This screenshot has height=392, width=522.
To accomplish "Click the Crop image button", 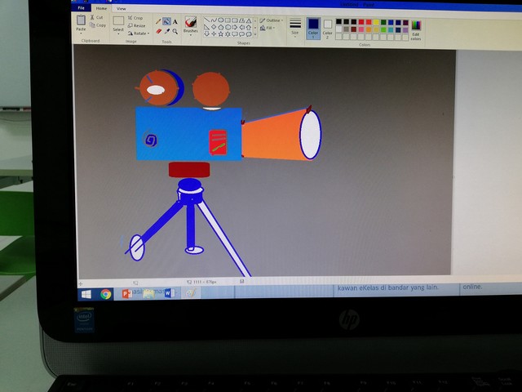I will (136, 18).
